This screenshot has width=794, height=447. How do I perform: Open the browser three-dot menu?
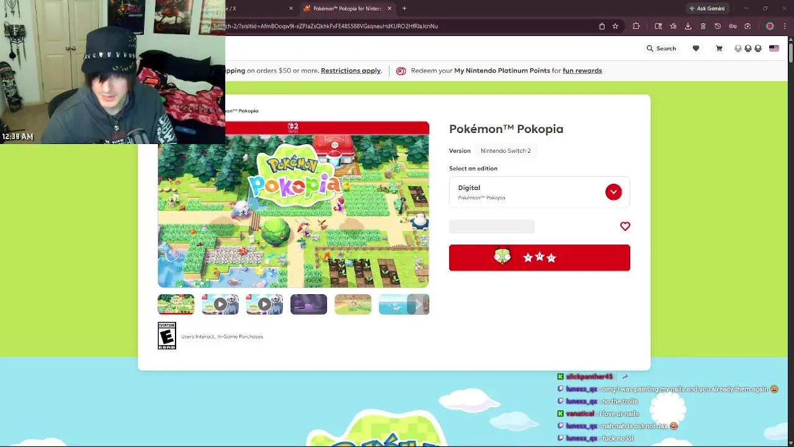click(785, 26)
